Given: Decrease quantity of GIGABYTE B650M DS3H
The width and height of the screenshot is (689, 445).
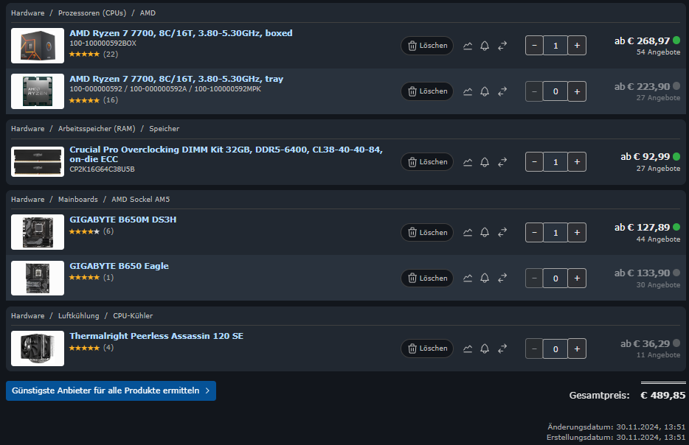Looking at the screenshot, I should coord(534,233).
